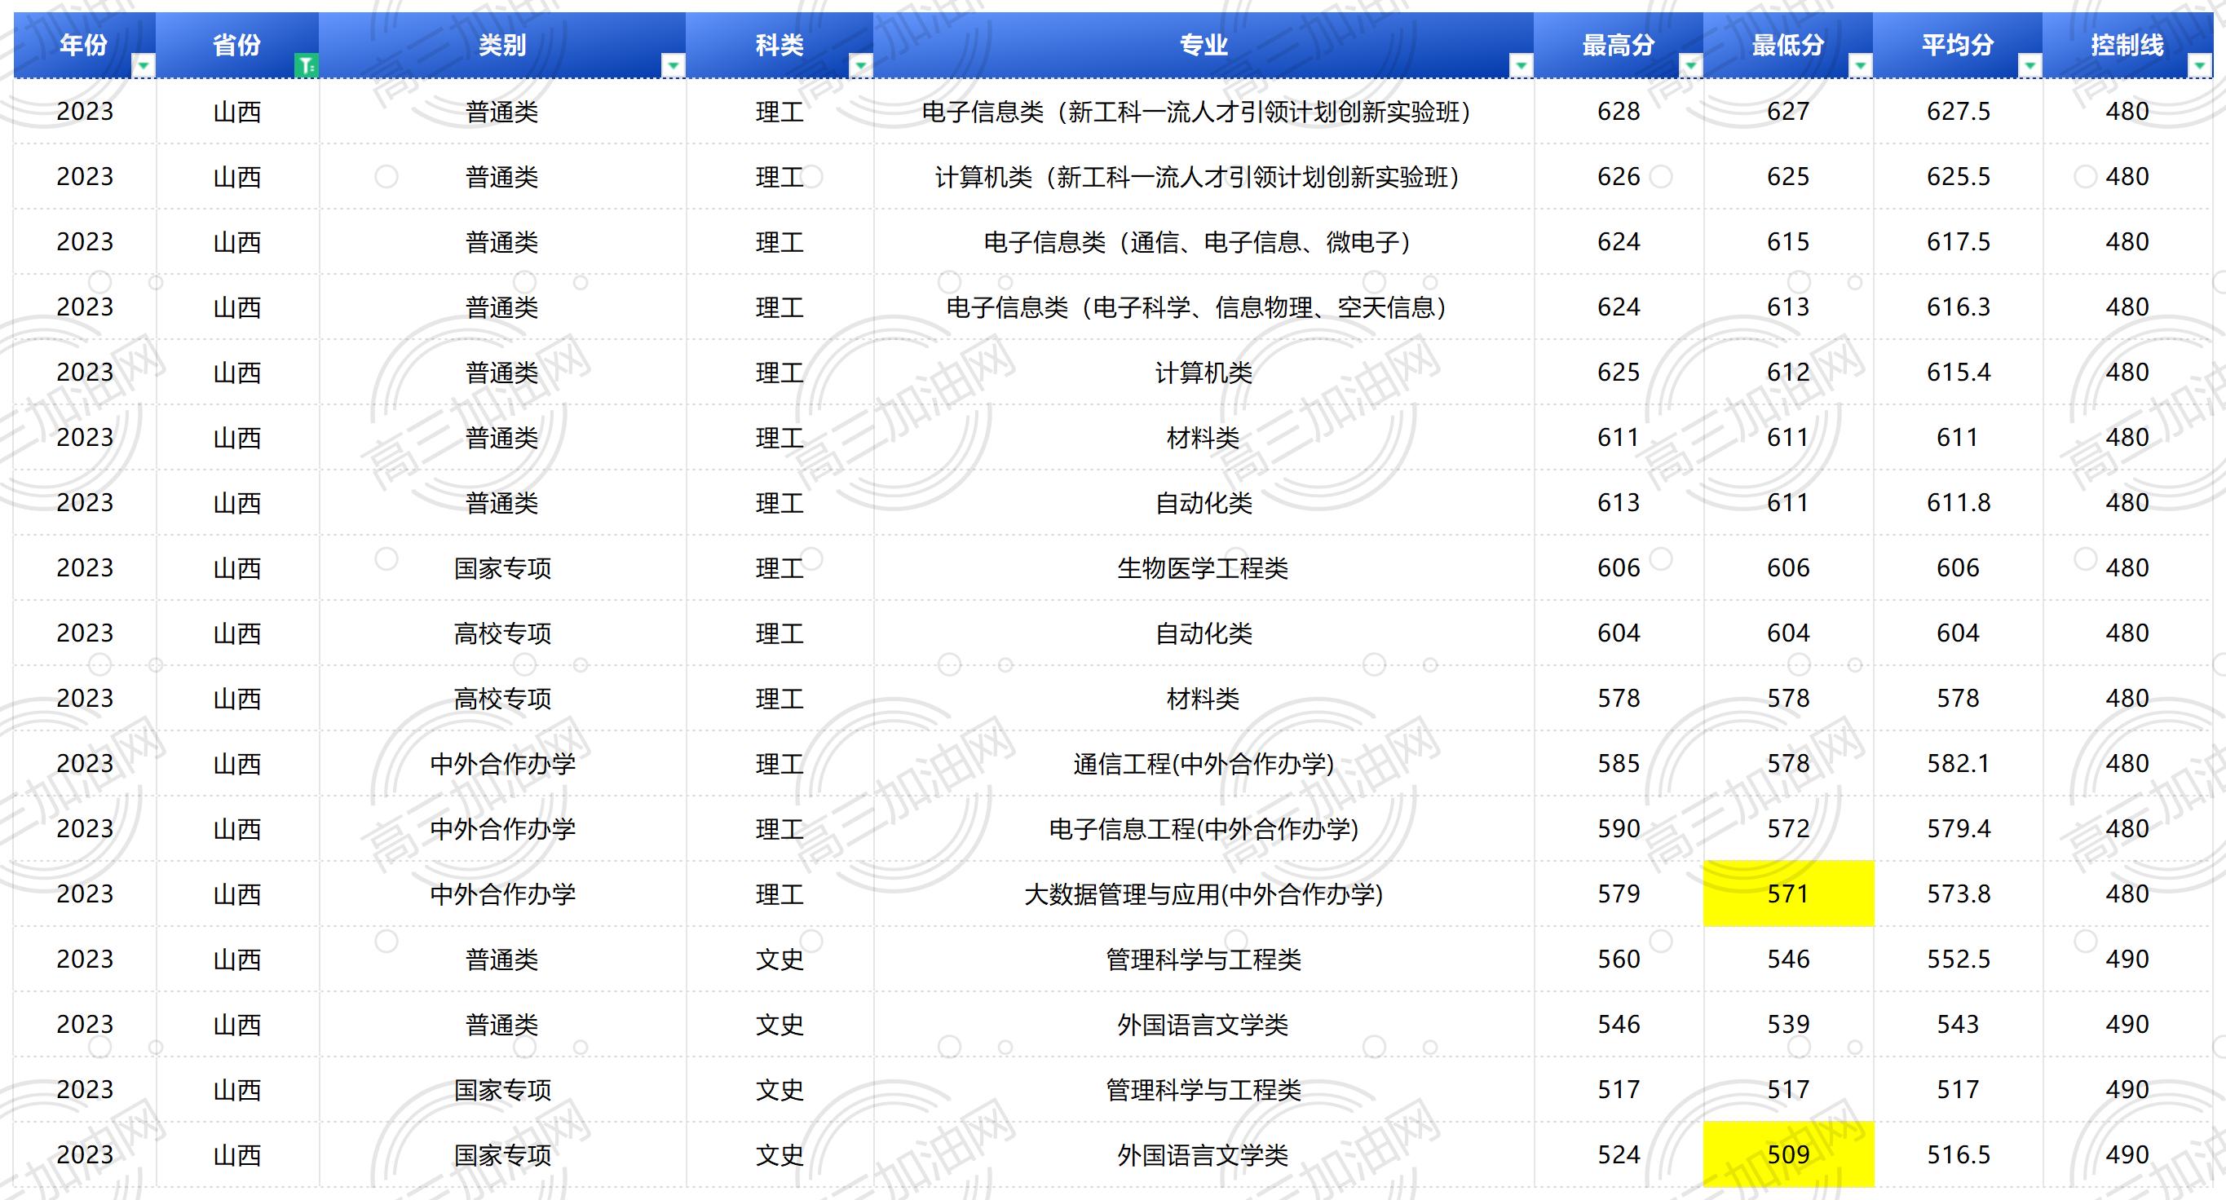Click the highest score value 626
Screen dimensions: 2226x1200
click(1619, 176)
